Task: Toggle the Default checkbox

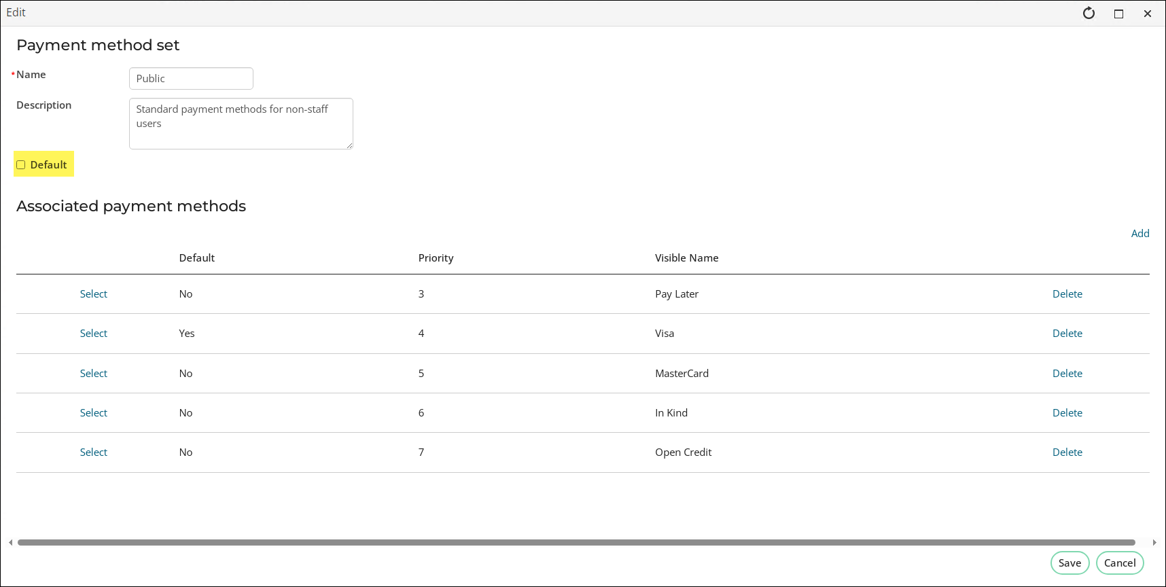Action: pos(21,164)
